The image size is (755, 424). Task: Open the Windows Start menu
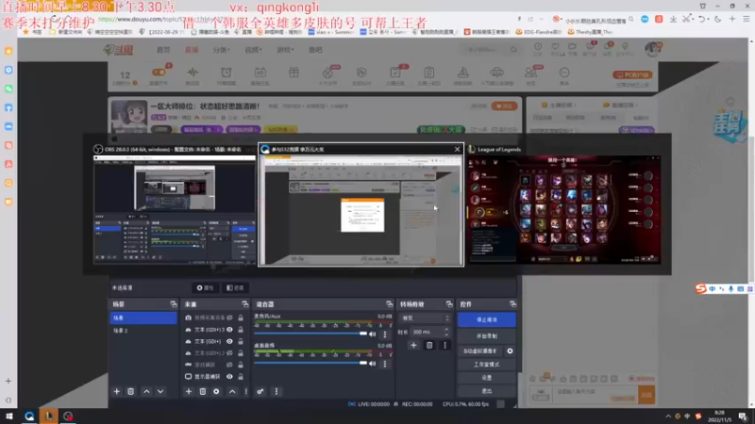tap(9, 416)
